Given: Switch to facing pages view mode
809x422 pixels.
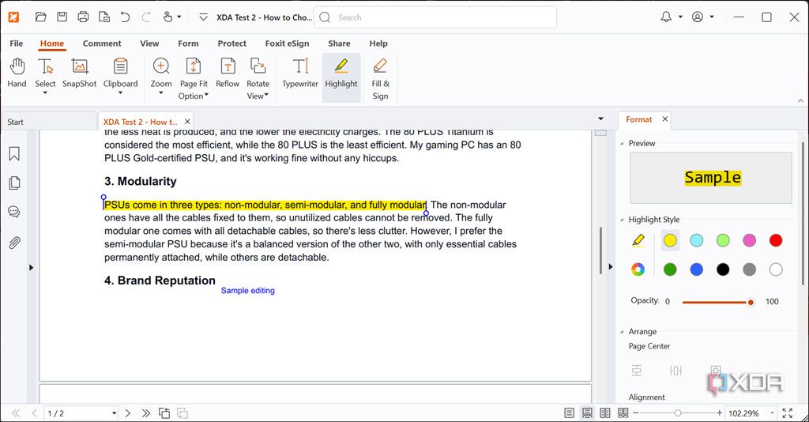Looking at the screenshot, I should click(605, 413).
